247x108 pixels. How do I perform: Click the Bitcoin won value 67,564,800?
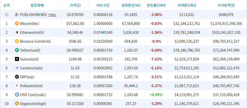click(x=131, y=24)
